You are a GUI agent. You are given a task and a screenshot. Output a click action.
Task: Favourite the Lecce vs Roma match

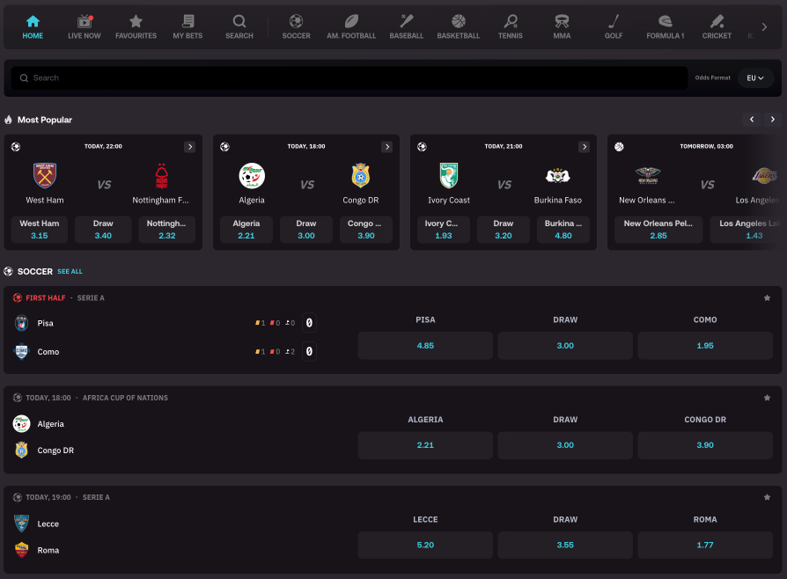click(x=767, y=497)
